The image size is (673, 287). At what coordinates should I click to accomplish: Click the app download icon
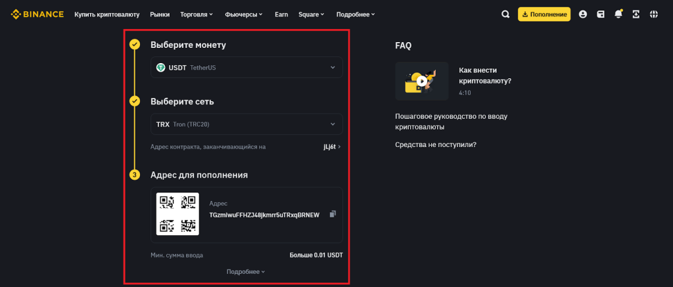pos(636,14)
